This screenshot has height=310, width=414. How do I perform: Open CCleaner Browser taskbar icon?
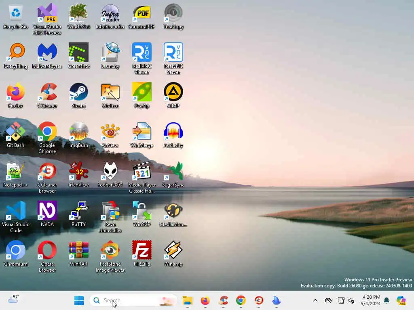point(259,300)
